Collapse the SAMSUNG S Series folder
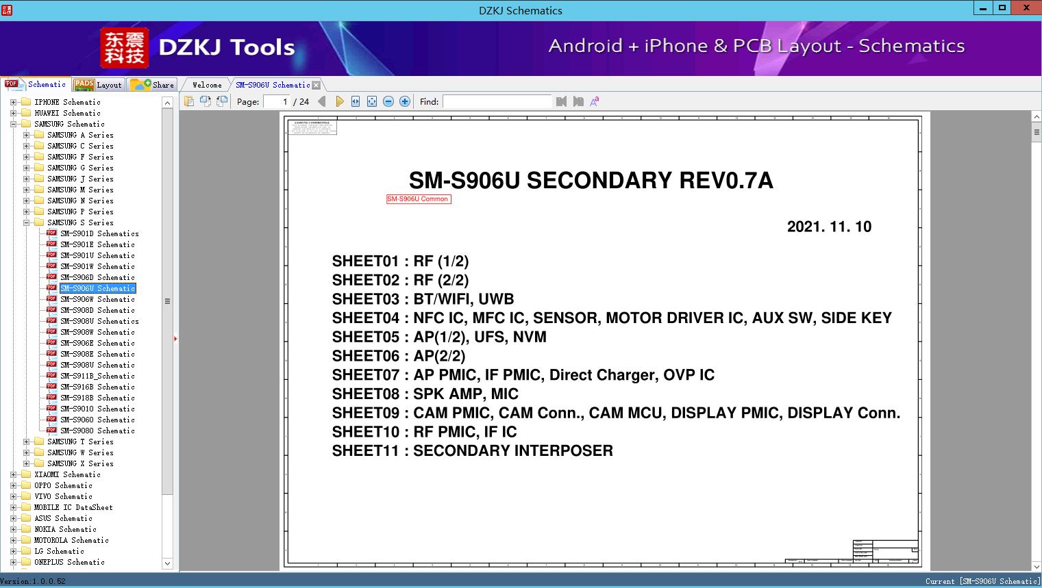The height and width of the screenshot is (588, 1042). 26,222
